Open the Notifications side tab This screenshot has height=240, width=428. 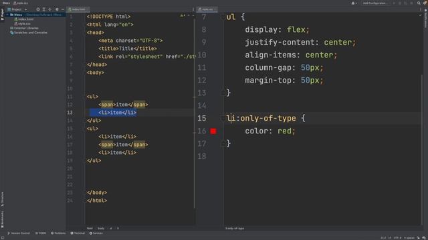coord(425,19)
